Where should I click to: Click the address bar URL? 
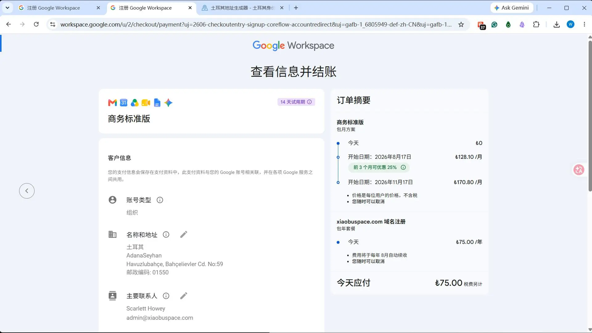tap(256, 24)
